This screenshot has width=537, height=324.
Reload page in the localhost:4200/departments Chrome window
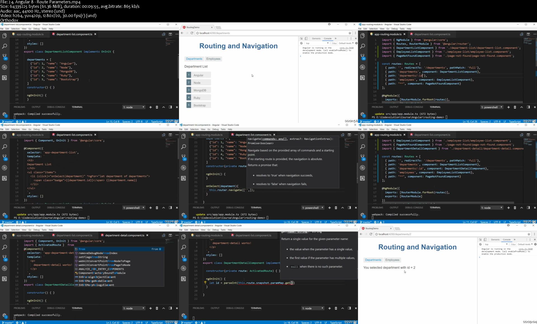(x=192, y=33)
